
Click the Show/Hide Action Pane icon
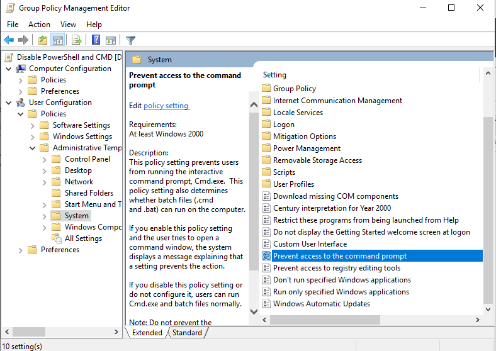pos(111,40)
